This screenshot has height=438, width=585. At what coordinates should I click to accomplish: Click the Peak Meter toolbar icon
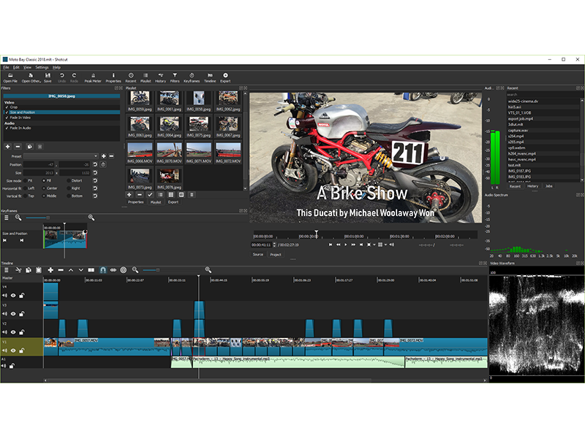tap(93, 76)
